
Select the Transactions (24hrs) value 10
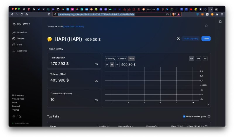52,100
